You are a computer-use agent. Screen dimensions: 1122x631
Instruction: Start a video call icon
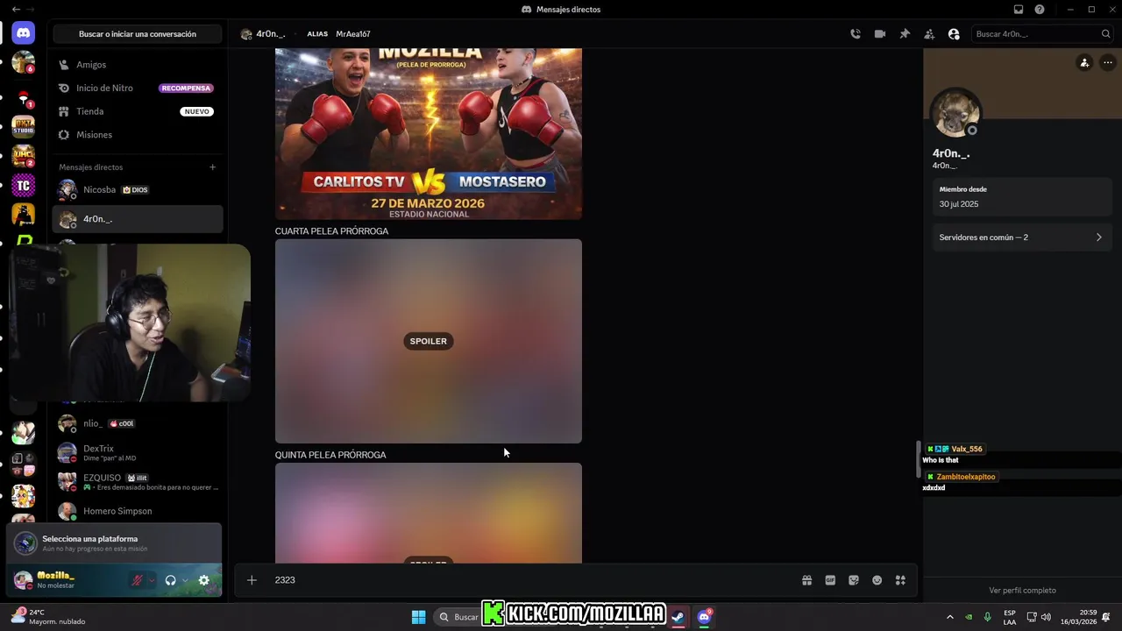[880, 34]
